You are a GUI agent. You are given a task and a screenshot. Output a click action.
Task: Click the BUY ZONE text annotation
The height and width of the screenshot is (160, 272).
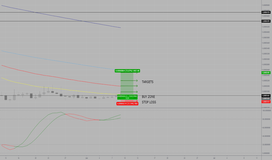148,97
